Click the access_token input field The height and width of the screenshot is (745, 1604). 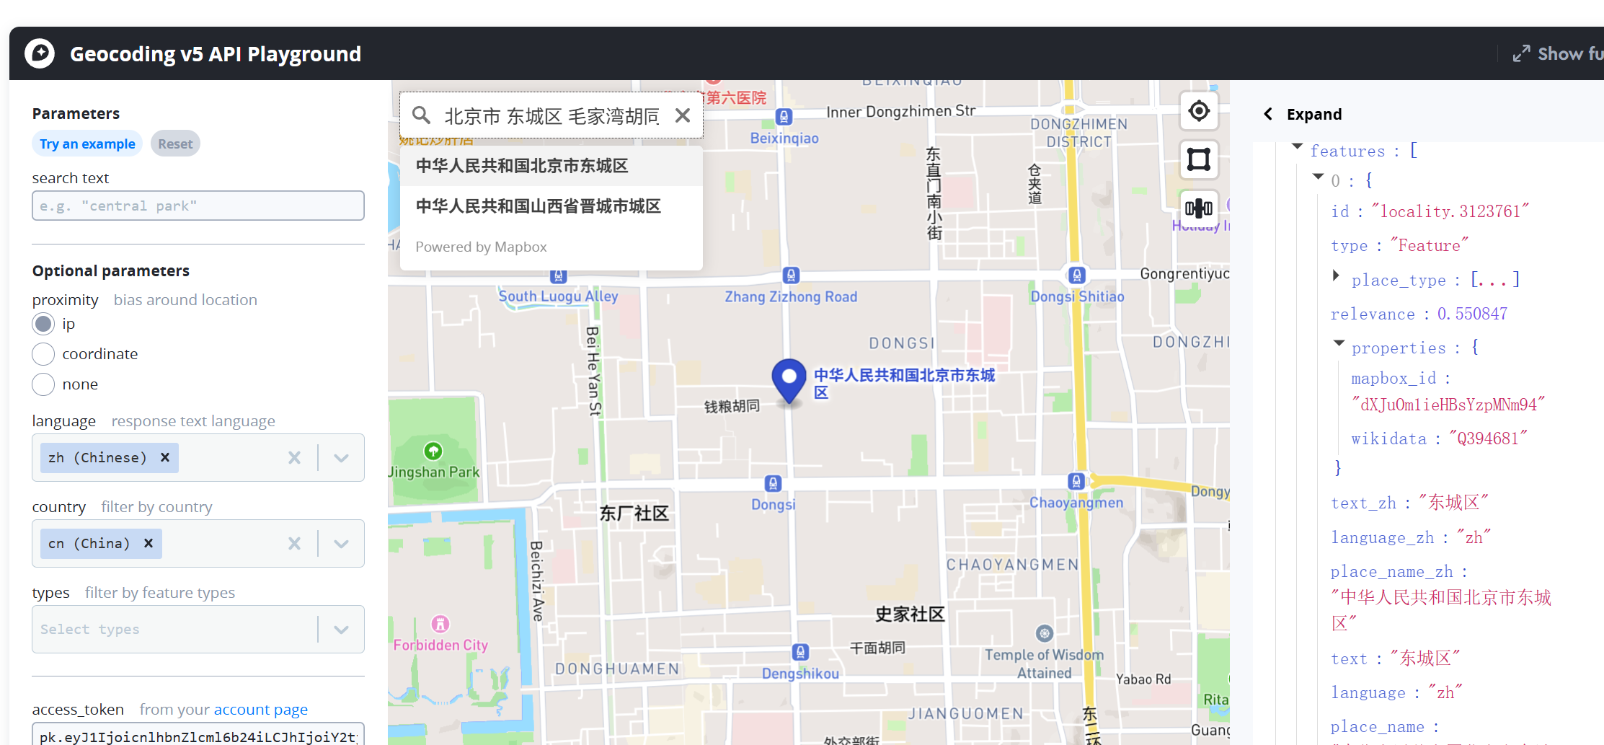tap(198, 736)
